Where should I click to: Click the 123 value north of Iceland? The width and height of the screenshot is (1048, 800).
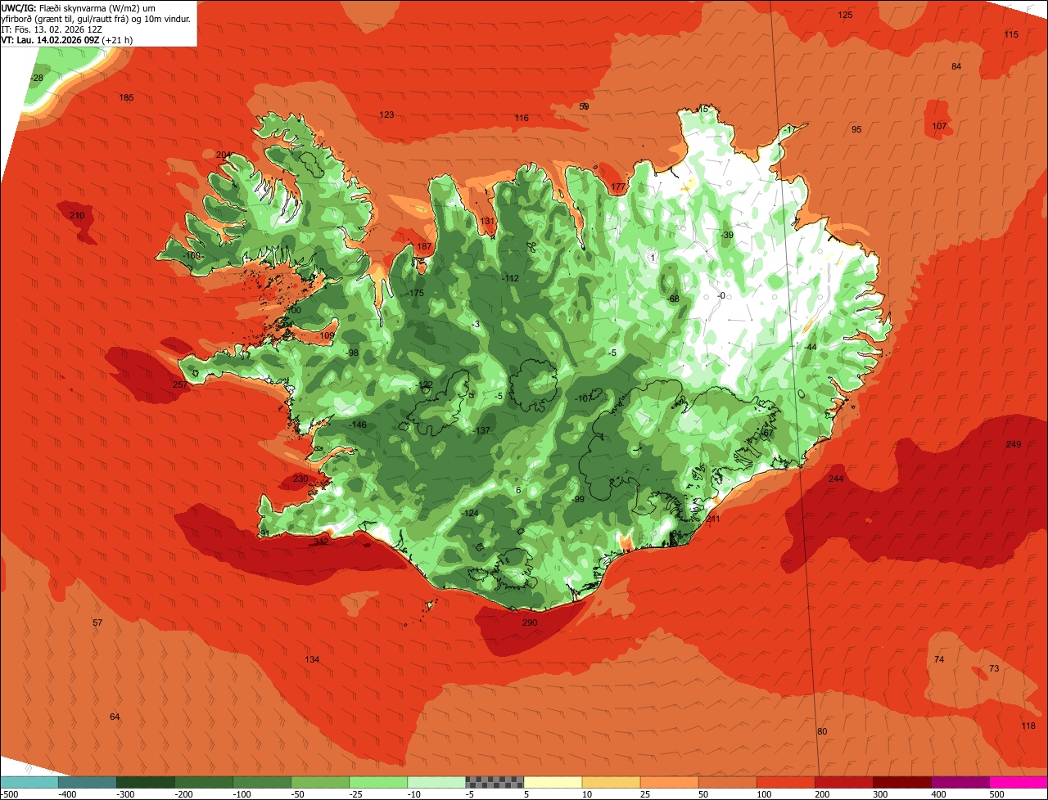click(386, 115)
